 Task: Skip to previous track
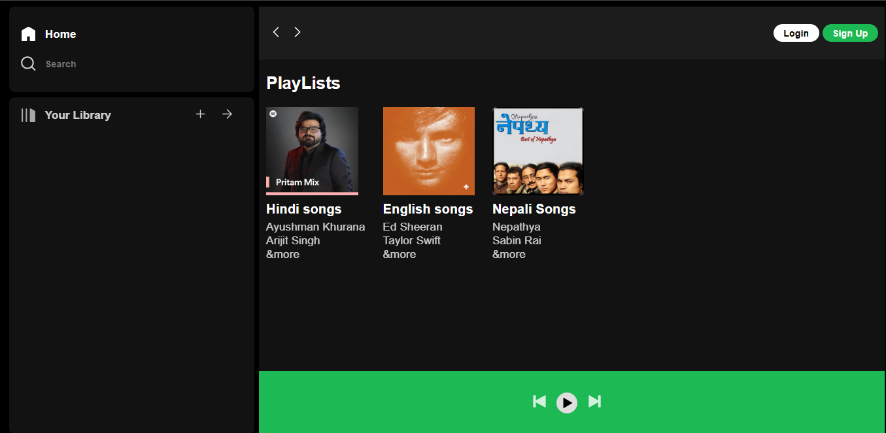(x=539, y=401)
